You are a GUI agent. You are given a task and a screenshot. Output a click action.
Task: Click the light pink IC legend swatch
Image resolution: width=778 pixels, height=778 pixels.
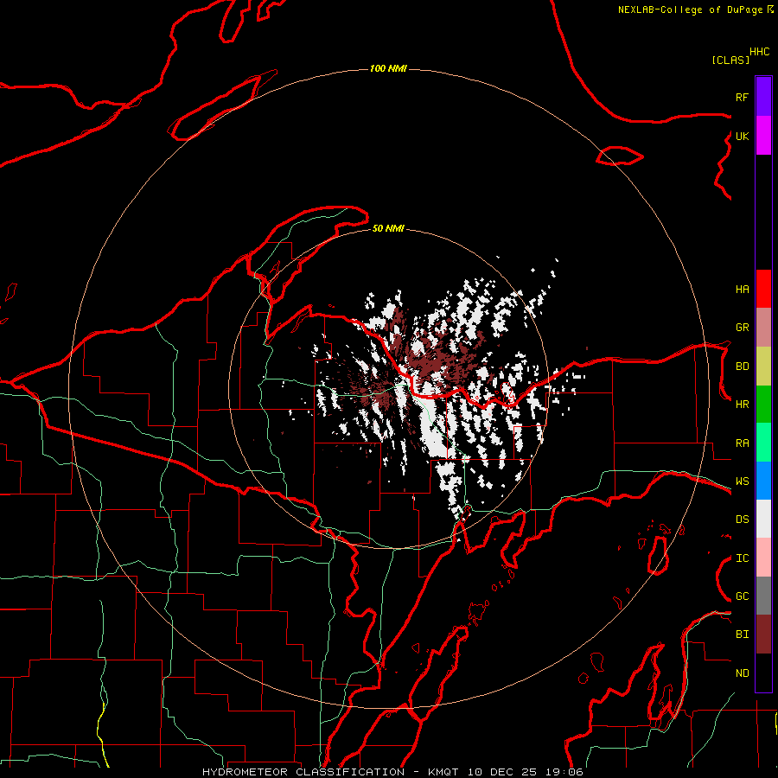tap(763, 558)
